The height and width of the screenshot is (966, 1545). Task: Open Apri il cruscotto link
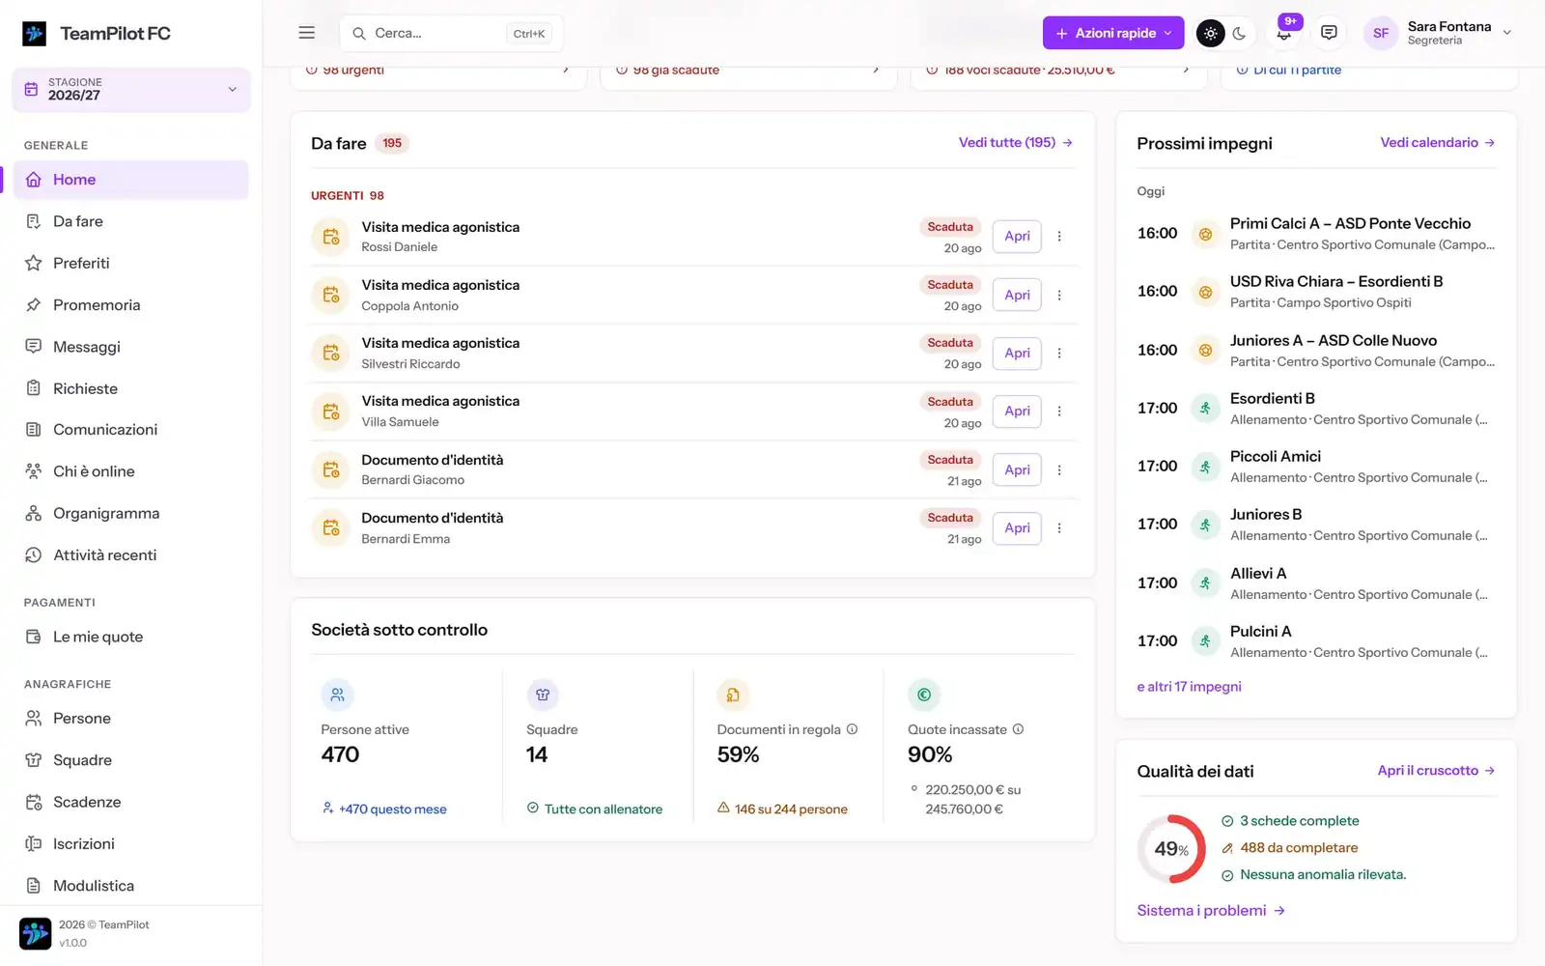pos(1437,771)
